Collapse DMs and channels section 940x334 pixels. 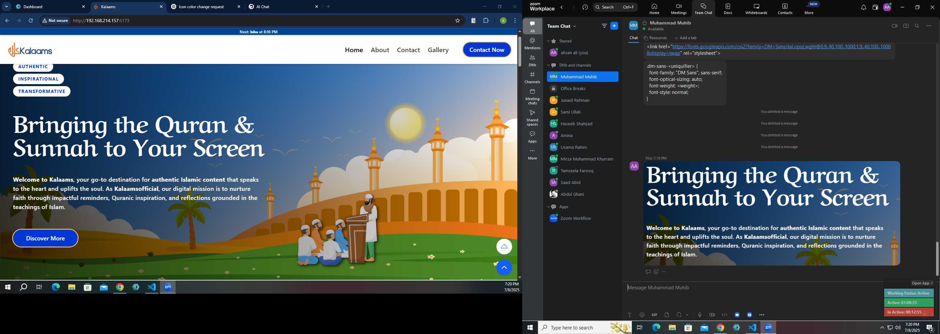click(548, 66)
